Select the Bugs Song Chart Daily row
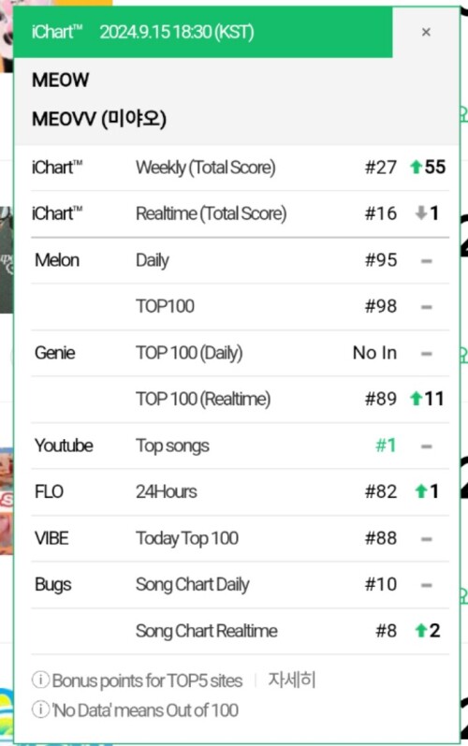The width and height of the screenshot is (468, 746). point(241,585)
